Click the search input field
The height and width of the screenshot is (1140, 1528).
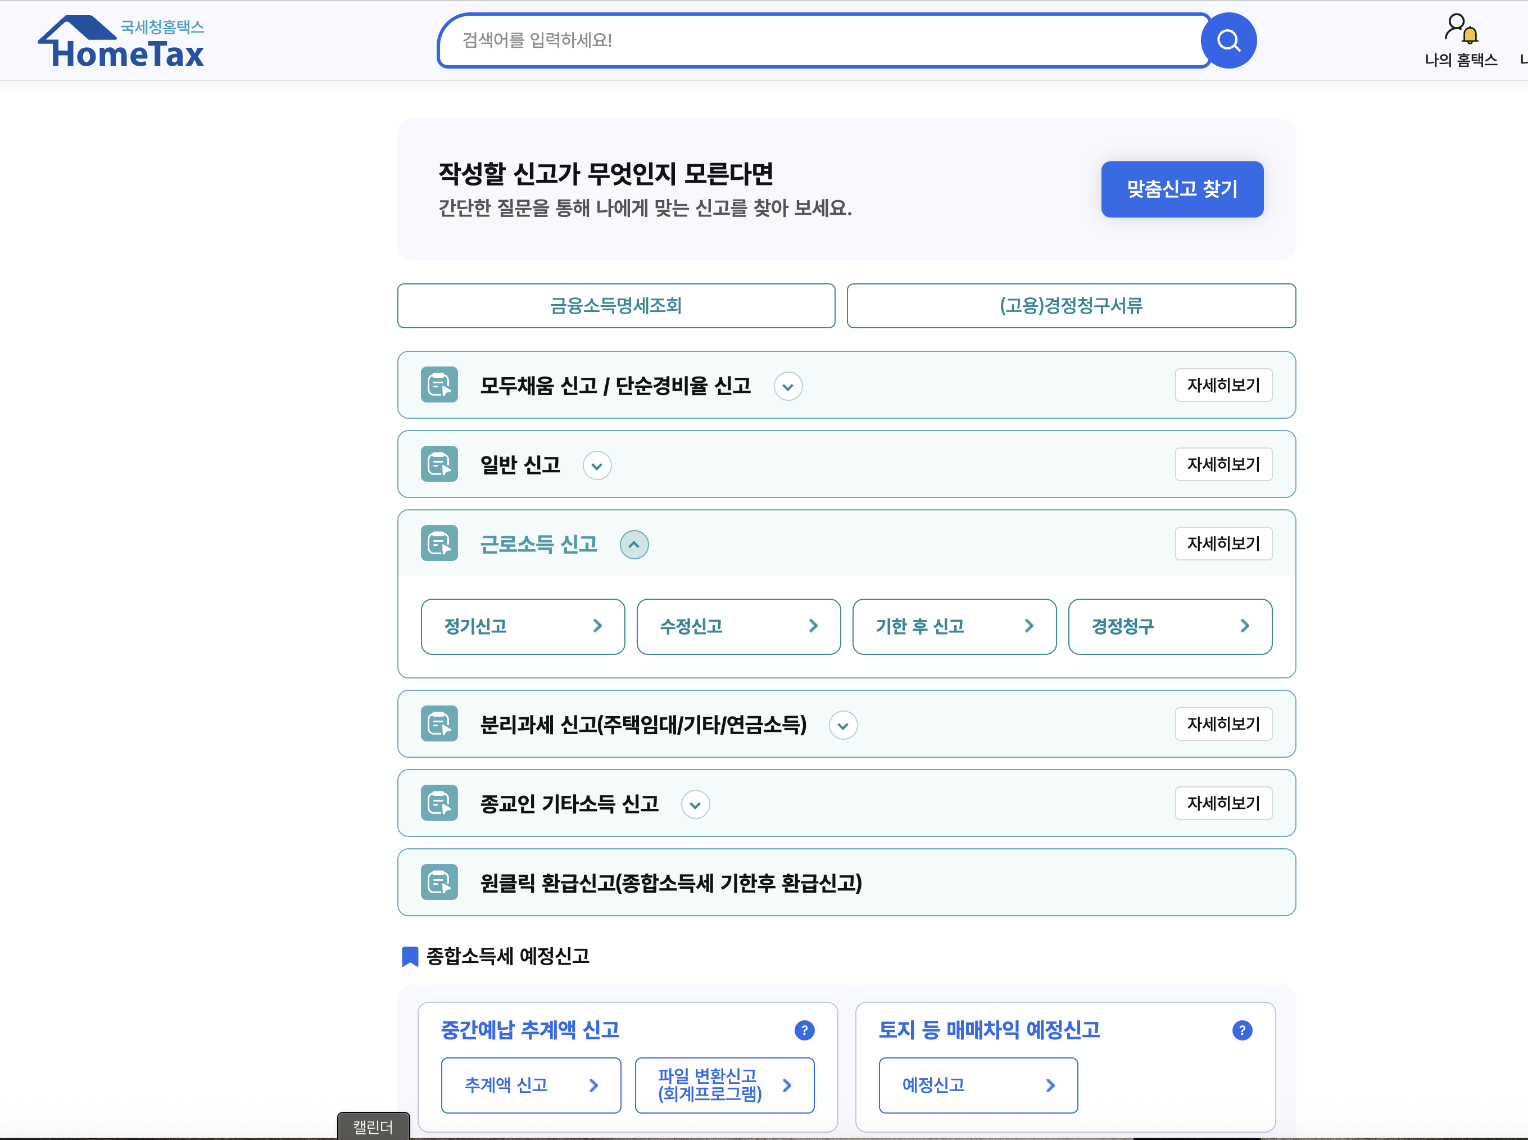[821, 40]
